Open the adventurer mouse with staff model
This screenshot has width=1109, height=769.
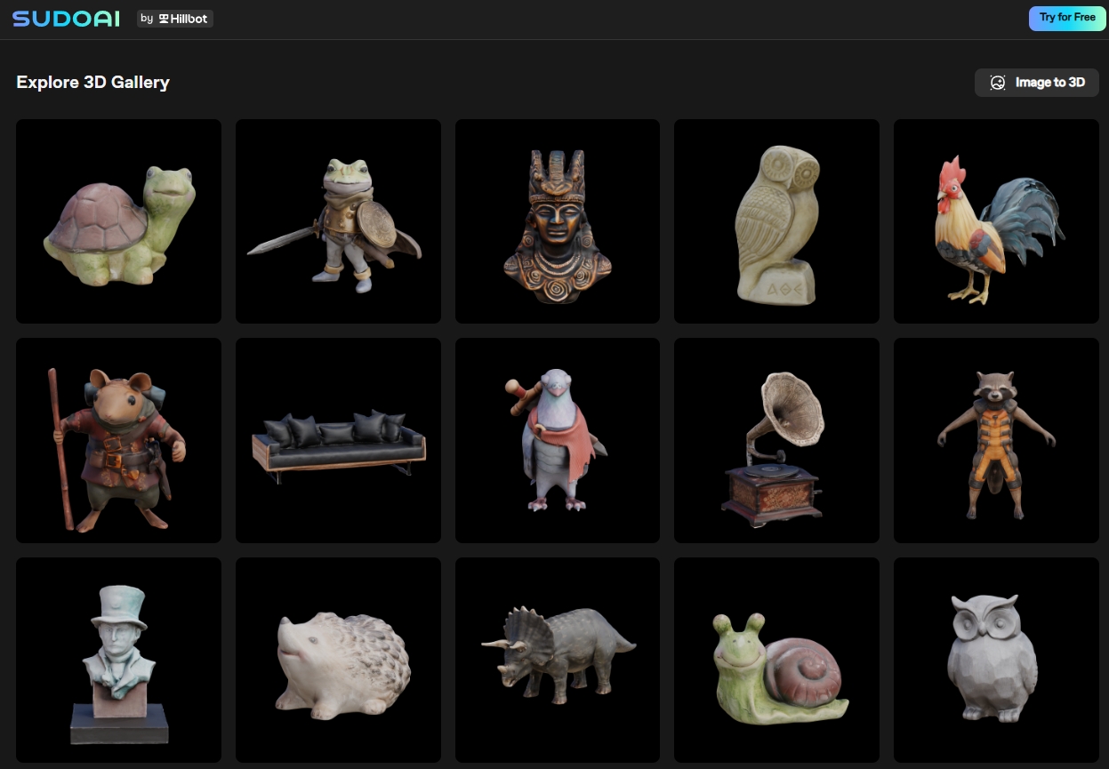pyautogui.click(x=118, y=440)
